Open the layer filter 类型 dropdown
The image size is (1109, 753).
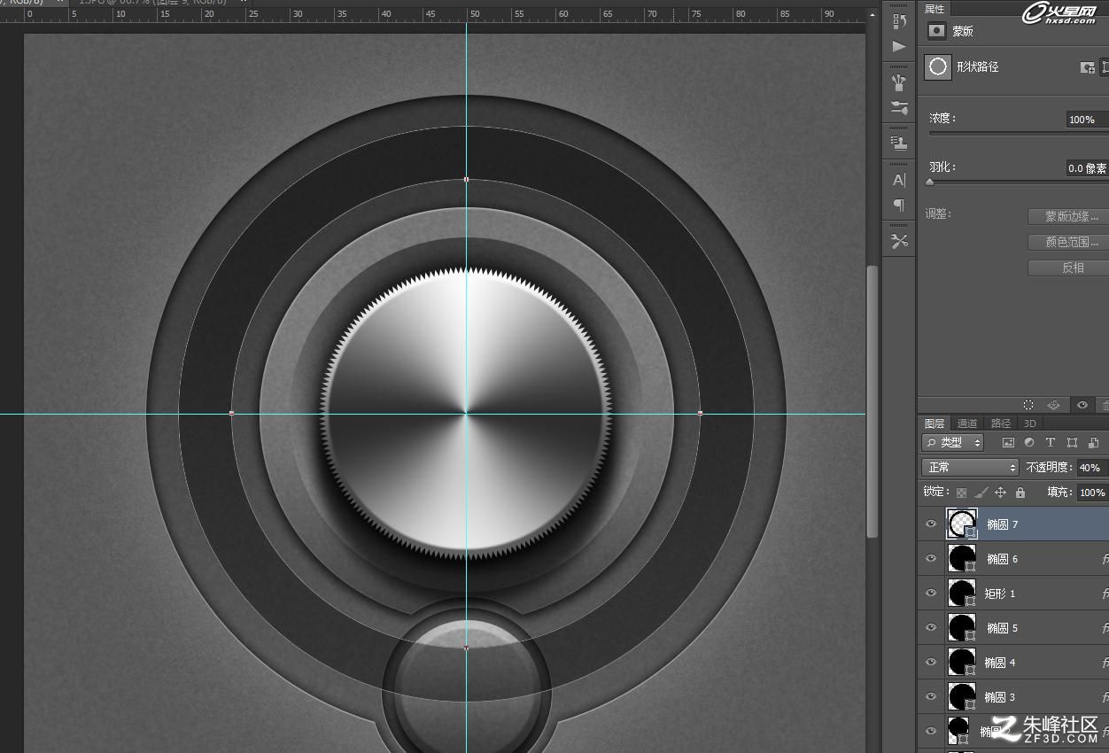point(953,443)
